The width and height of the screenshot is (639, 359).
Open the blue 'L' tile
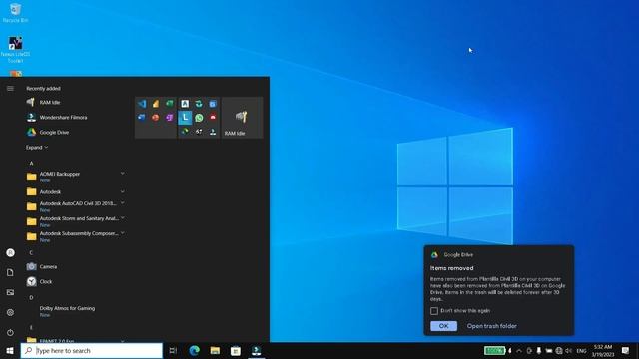pos(185,118)
